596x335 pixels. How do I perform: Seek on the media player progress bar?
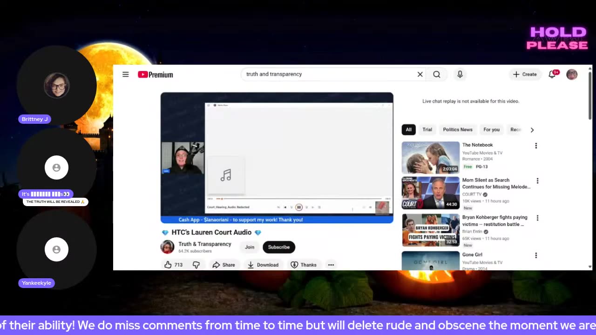coord(298,199)
